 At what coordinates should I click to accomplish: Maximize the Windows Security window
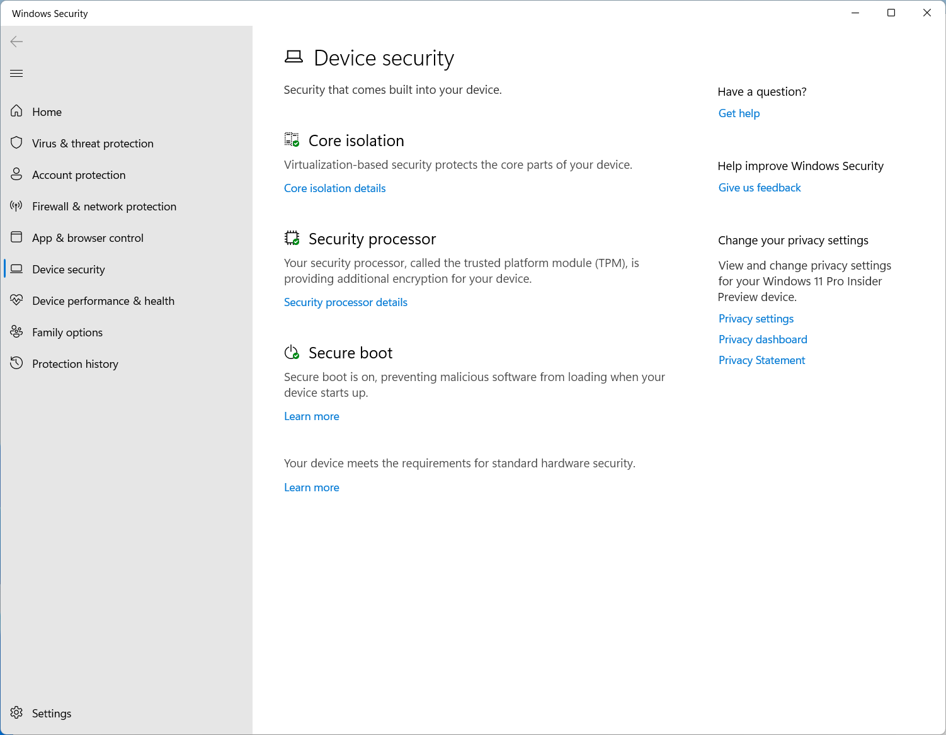pyautogui.click(x=891, y=13)
